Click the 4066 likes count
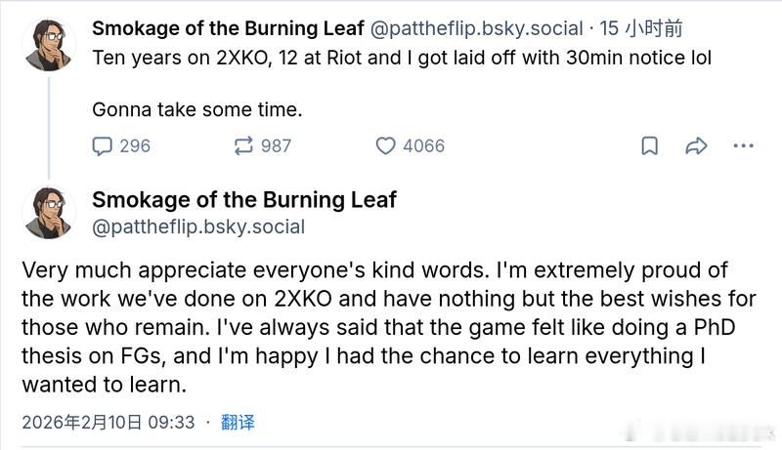The image size is (782, 450). (423, 145)
